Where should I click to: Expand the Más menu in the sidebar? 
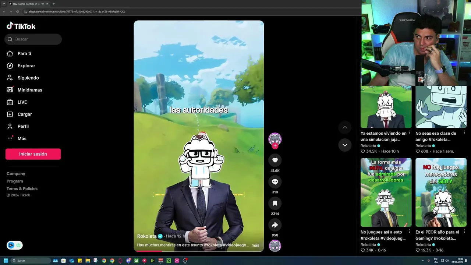click(17, 139)
